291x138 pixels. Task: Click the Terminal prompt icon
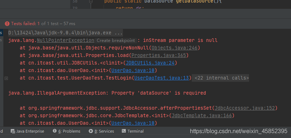(x=124, y=131)
